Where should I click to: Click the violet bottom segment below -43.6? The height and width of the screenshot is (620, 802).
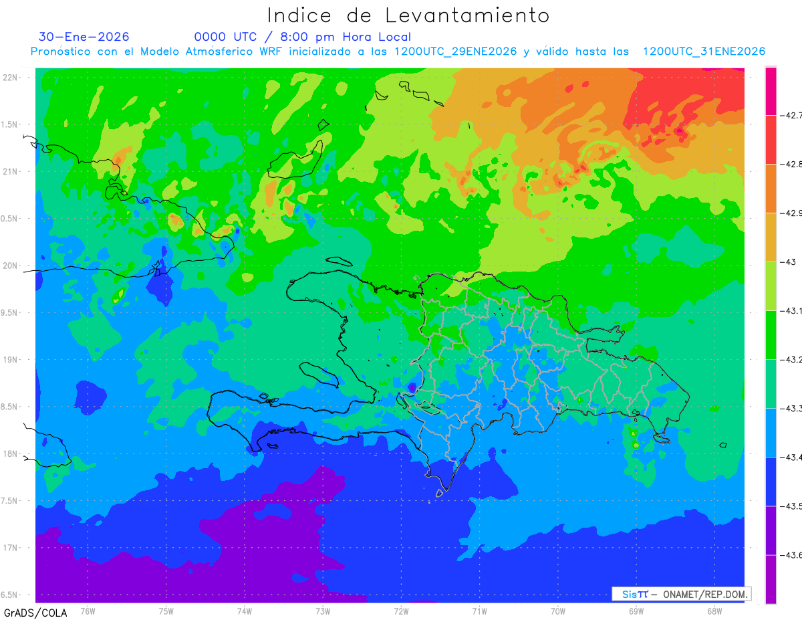[771, 579]
